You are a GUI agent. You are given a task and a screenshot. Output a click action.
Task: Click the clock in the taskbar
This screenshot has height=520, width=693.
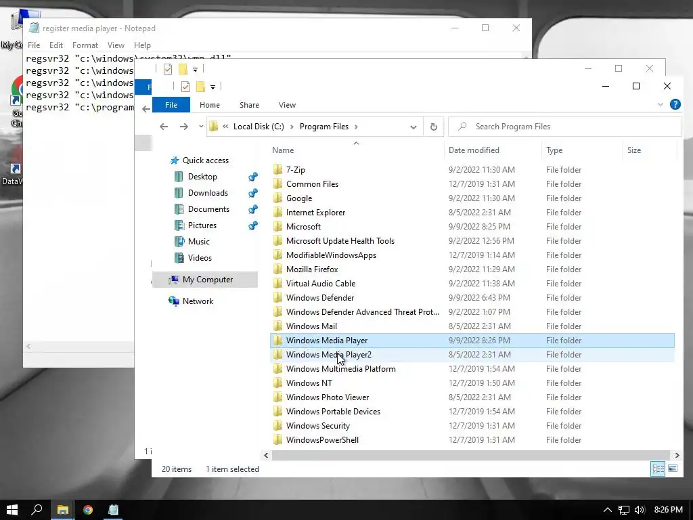(668, 510)
